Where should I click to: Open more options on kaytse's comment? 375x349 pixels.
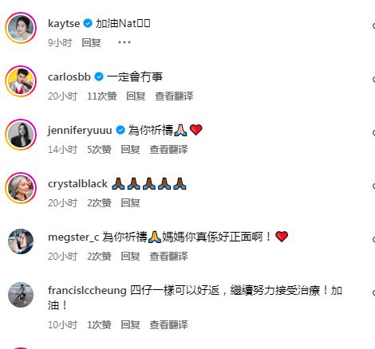point(124,42)
